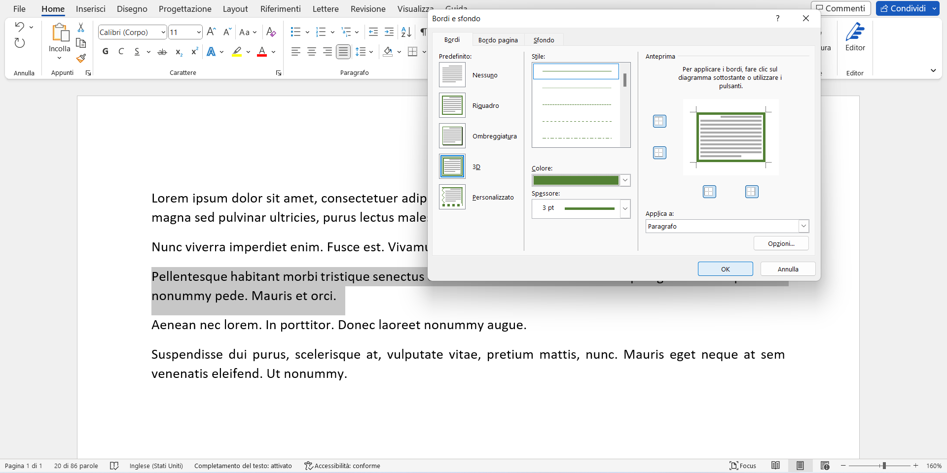Click the Sort A-Z icon
Viewport: 947px width, 473px height.
point(406,32)
